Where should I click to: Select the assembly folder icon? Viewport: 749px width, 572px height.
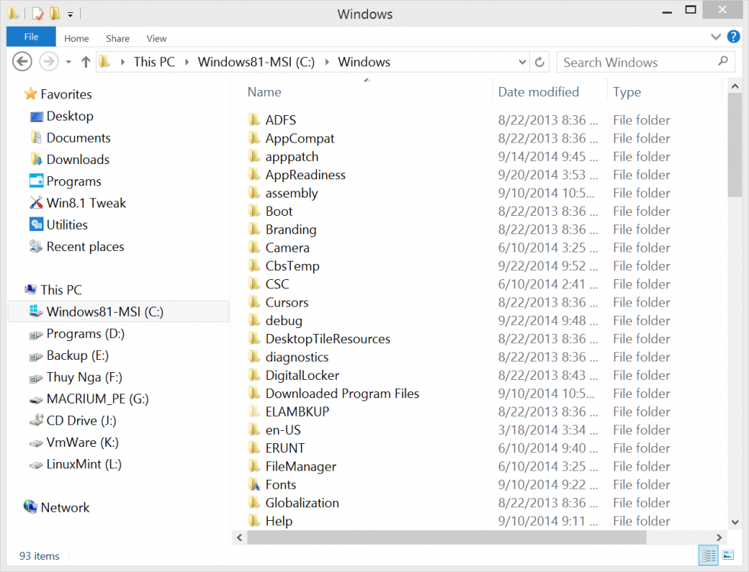[254, 192]
